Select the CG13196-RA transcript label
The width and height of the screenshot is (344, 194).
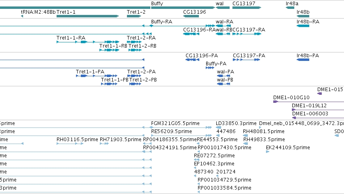point(199,29)
